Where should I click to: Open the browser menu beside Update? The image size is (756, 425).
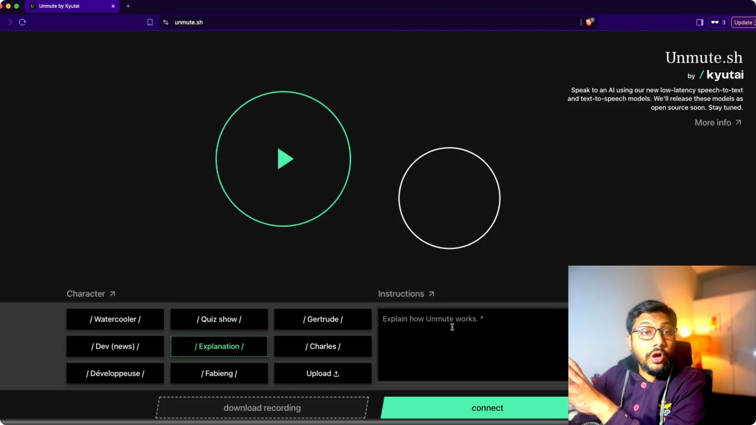(754, 22)
